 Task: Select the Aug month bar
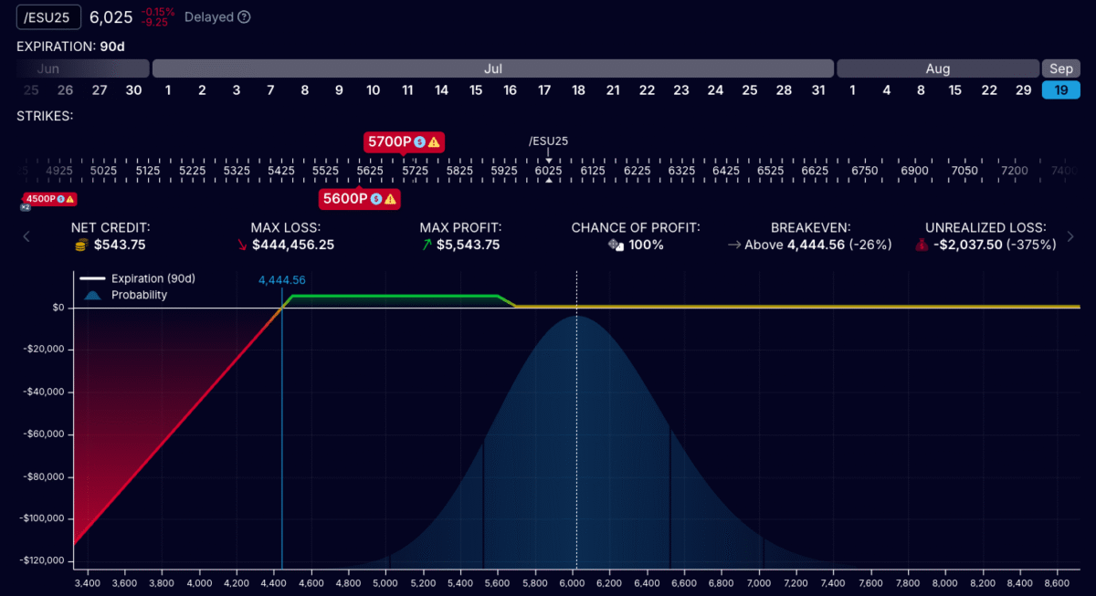[x=938, y=68]
